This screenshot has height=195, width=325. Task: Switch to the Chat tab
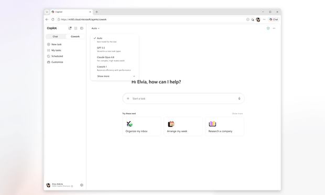tap(56, 37)
